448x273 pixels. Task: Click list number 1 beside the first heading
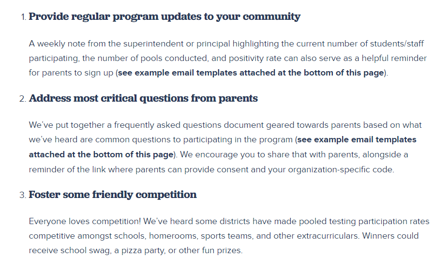[23, 17]
